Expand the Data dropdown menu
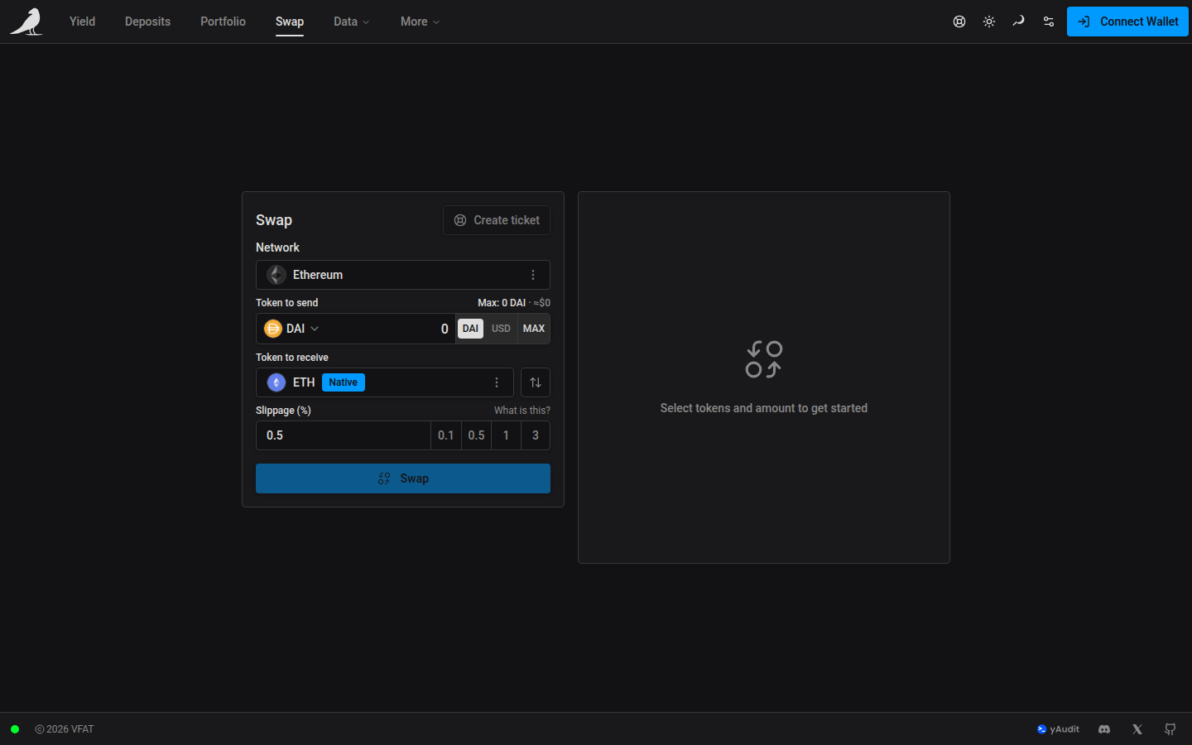This screenshot has height=745, width=1192. (x=352, y=22)
